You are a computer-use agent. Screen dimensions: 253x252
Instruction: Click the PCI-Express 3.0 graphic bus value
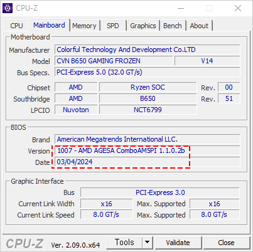160,192
